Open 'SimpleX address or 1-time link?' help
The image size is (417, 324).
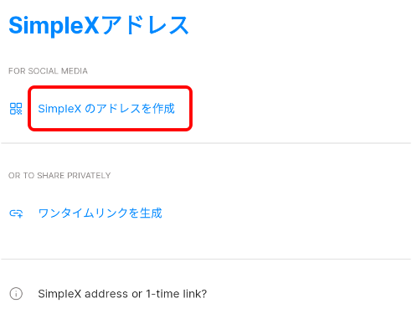click(122, 294)
